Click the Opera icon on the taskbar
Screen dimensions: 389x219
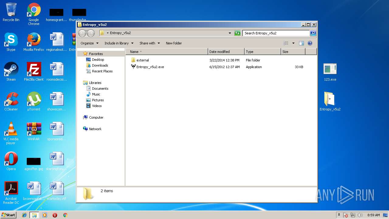pos(55,215)
